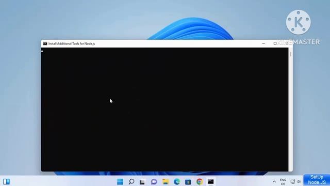Open taskbar Search magnifier
Image resolution: width=330 pixels, height=186 pixels.
coord(131,181)
